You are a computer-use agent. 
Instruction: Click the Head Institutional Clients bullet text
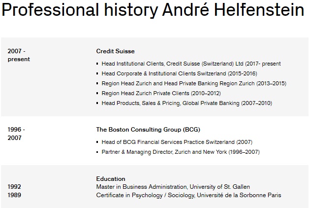pyautogui.click(x=191, y=64)
